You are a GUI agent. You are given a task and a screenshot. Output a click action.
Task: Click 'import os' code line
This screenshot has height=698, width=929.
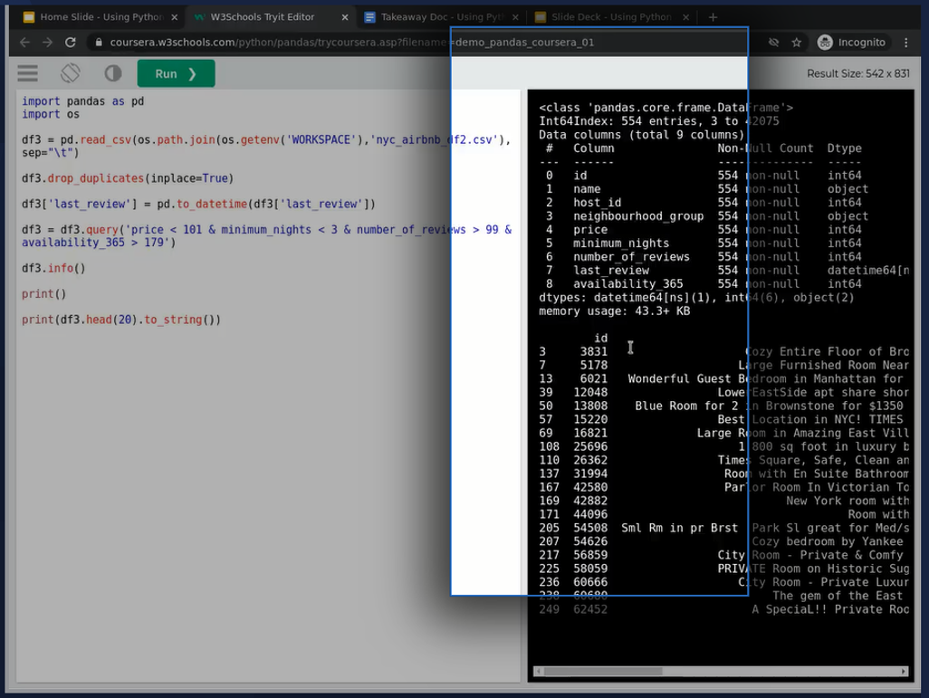pos(51,114)
